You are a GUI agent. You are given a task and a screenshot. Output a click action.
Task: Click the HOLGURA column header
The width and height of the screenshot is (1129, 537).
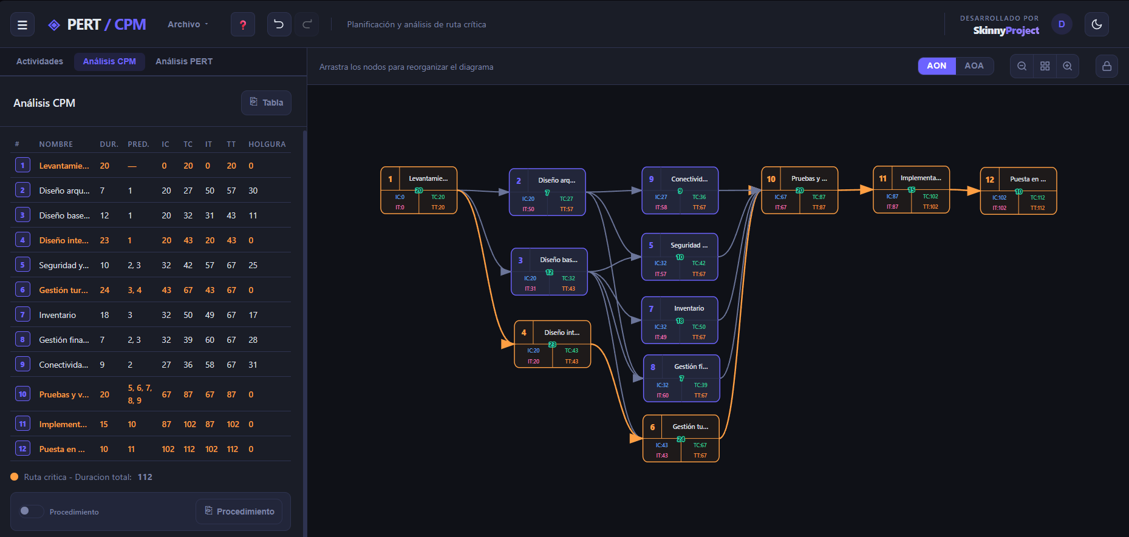coord(267,144)
